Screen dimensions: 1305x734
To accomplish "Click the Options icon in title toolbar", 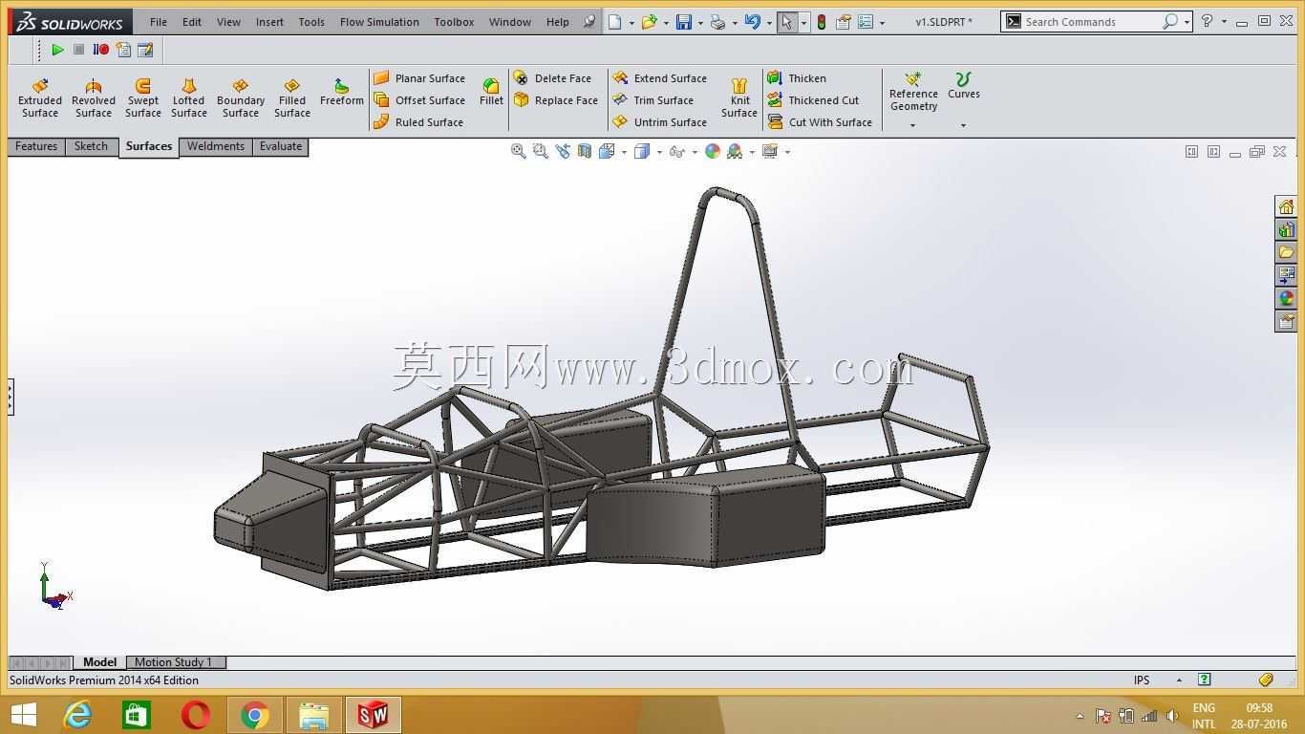I will point(866,22).
